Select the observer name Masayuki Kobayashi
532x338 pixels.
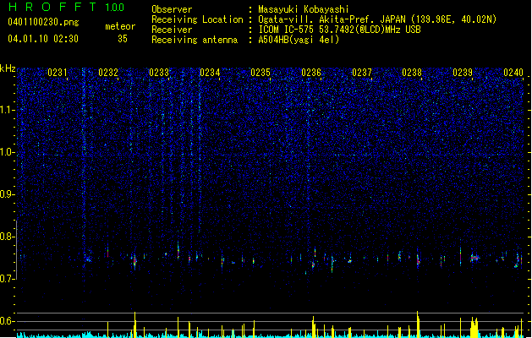[303, 9]
